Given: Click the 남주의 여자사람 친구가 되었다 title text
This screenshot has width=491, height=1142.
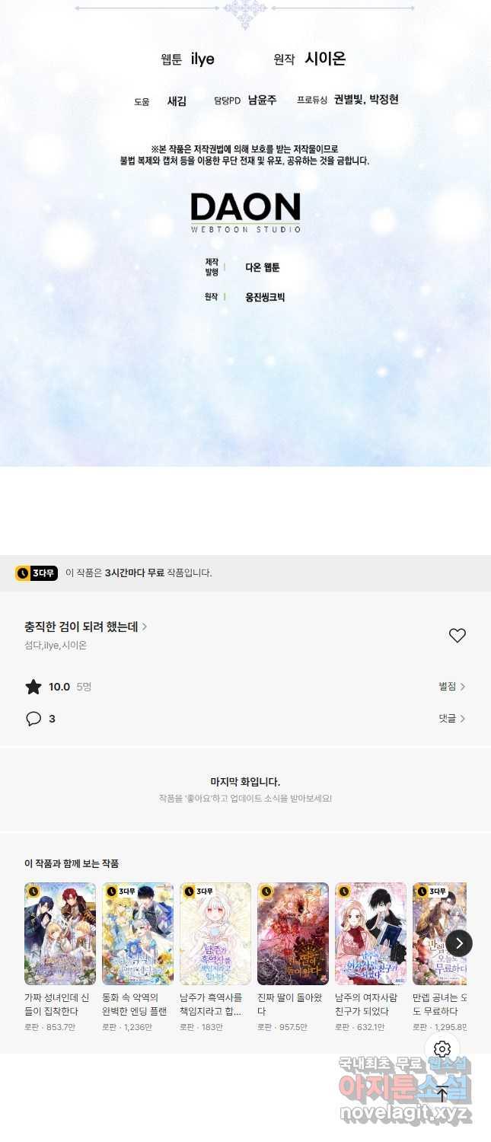Looking at the screenshot, I should [367, 1004].
